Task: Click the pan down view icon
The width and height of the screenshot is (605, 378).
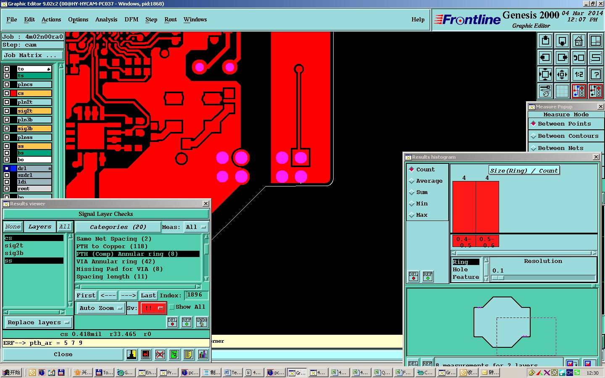Action: 562,41
